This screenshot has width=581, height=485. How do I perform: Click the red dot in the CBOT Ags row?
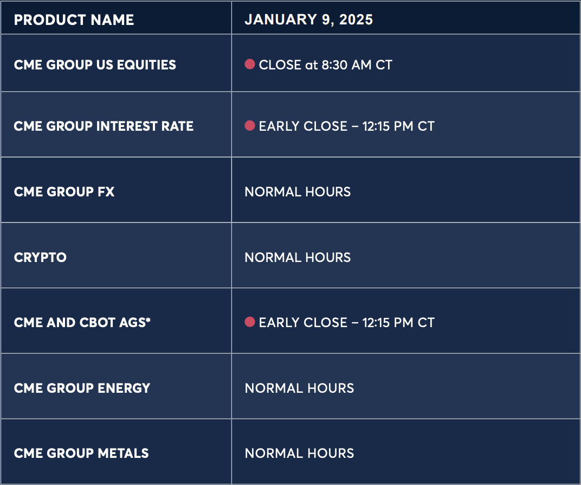coord(250,322)
